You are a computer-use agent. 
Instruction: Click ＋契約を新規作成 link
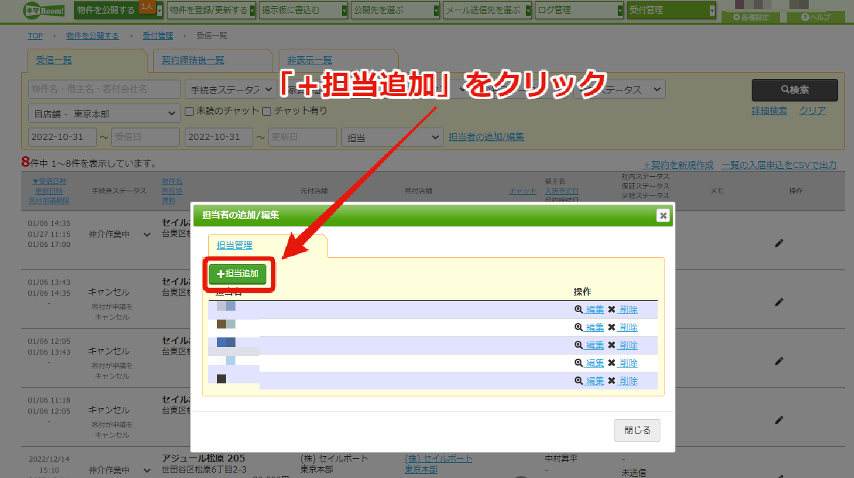click(x=678, y=165)
